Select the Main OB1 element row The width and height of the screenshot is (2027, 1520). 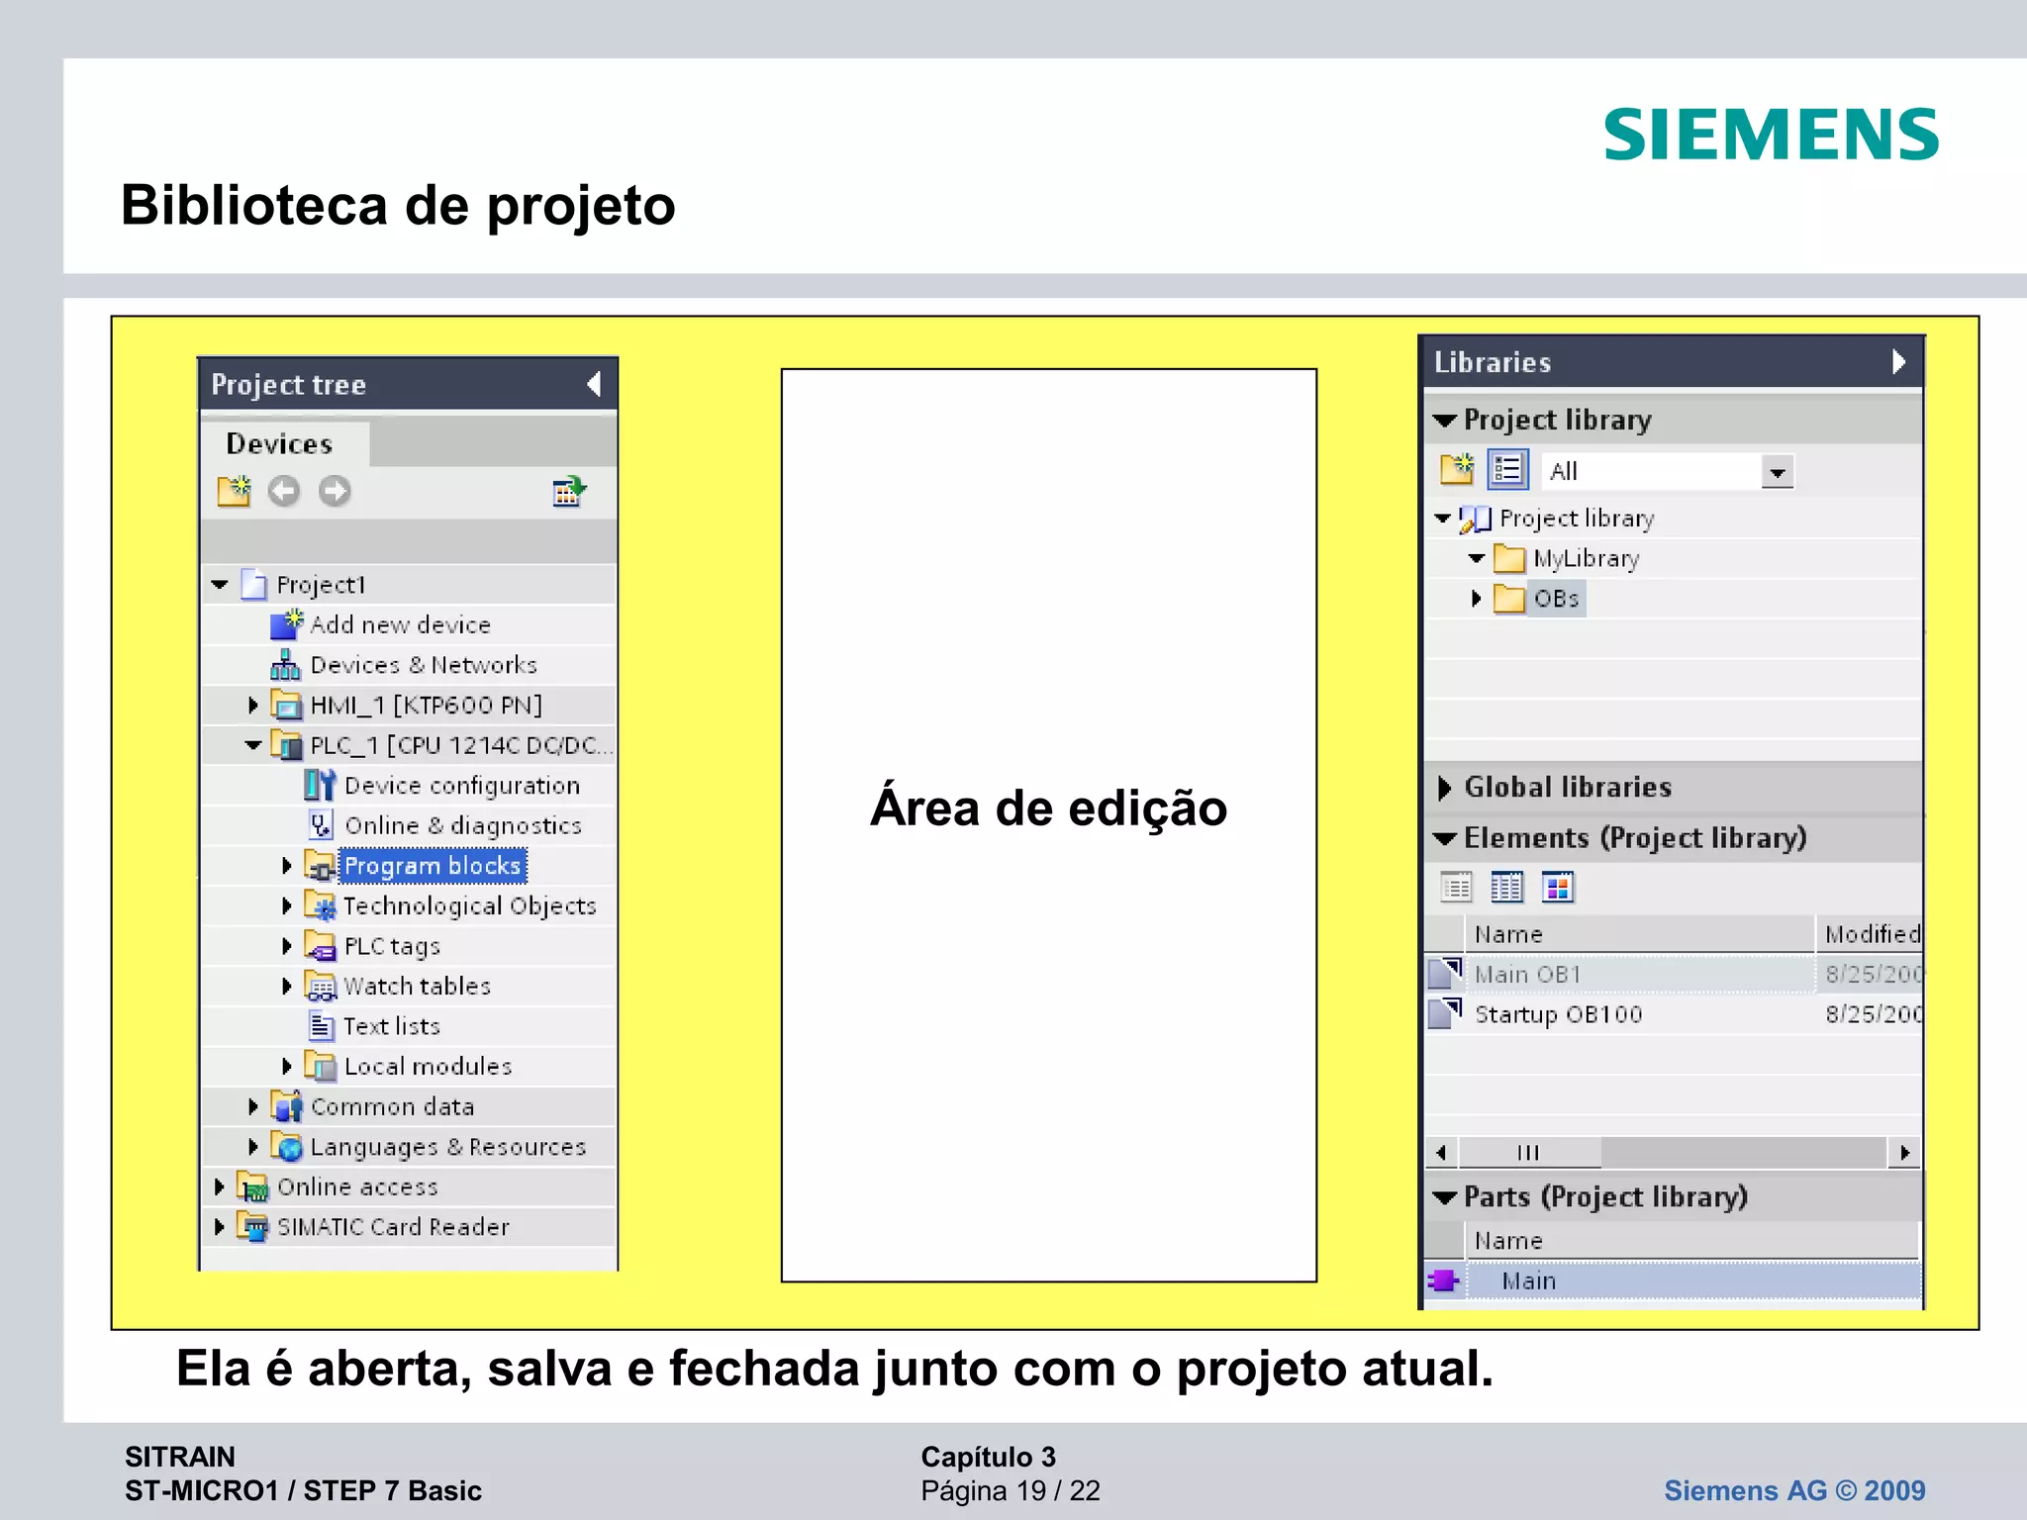click(x=1674, y=975)
